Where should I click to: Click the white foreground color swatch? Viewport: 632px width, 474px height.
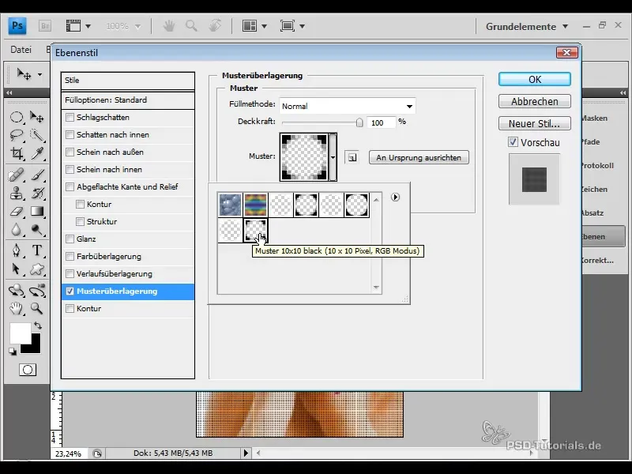tap(19, 332)
